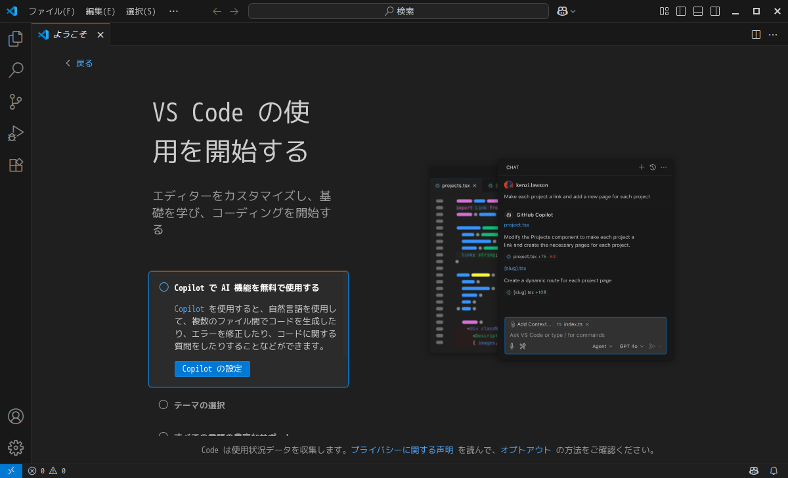The height and width of the screenshot is (478, 788).
Task: Open the overflow menu ellipsis in menu bar
Action: (173, 11)
